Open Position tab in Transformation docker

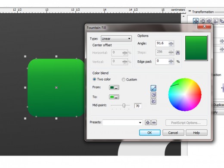coord(196,21)
